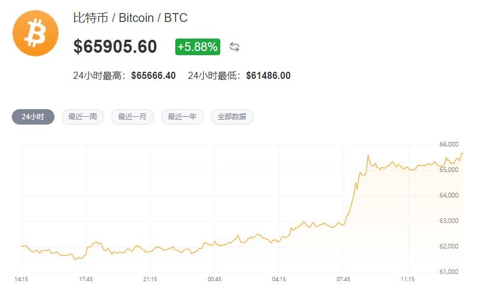Click the orange Bitcoin logo icon
Screen dimensions: 482x293
click(36, 33)
